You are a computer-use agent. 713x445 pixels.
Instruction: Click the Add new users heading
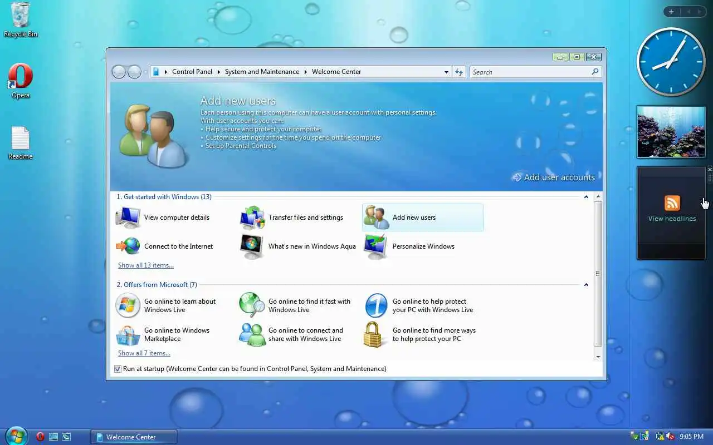[238, 101]
